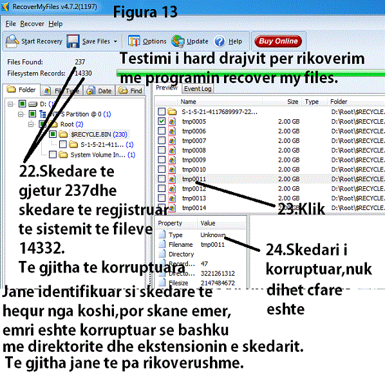The width and height of the screenshot is (385, 375).
Task: Click the Update globe icon
Action: click(178, 41)
